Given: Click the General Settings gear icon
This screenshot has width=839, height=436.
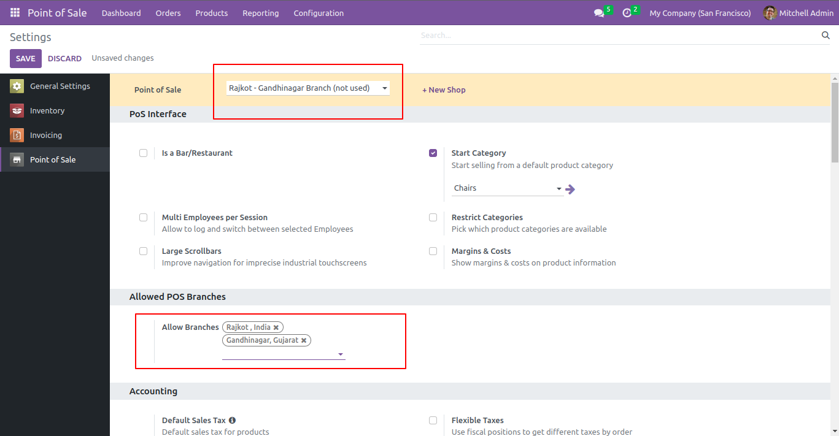Looking at the screenshot, I should coord(17,86).
